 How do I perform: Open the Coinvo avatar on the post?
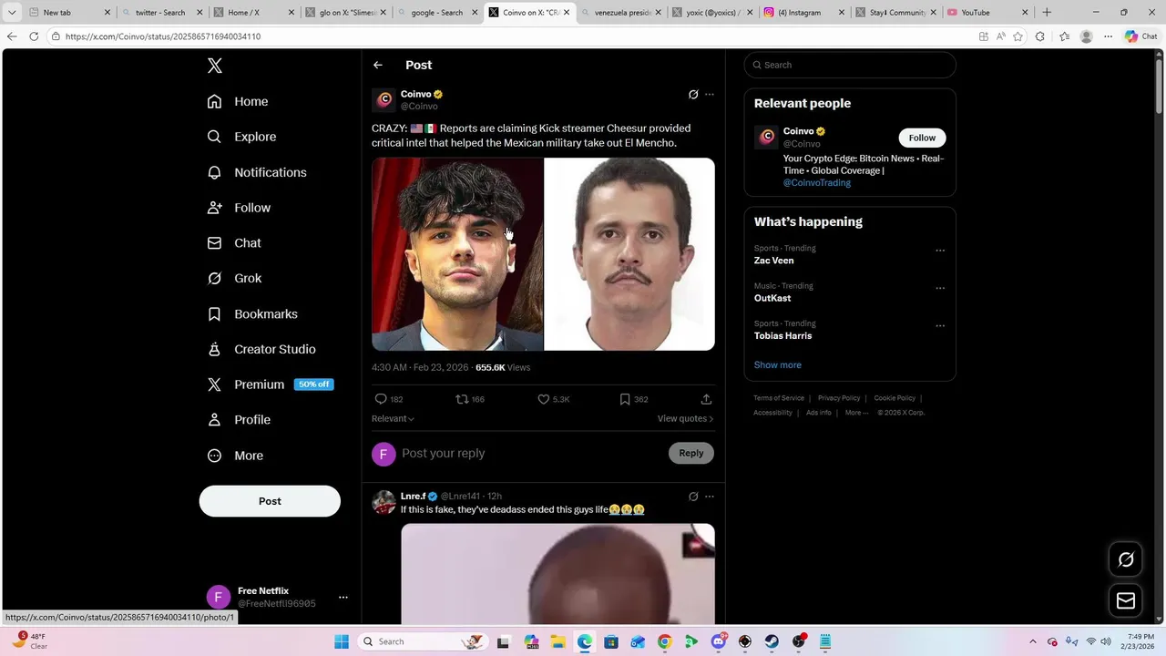(384, 99)
